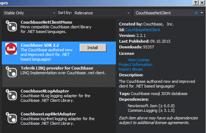The width and height of the screenshot is (206, 133).
Task: Click the red Couchbase SDK 2.2 logo
Action: (11, 49)
